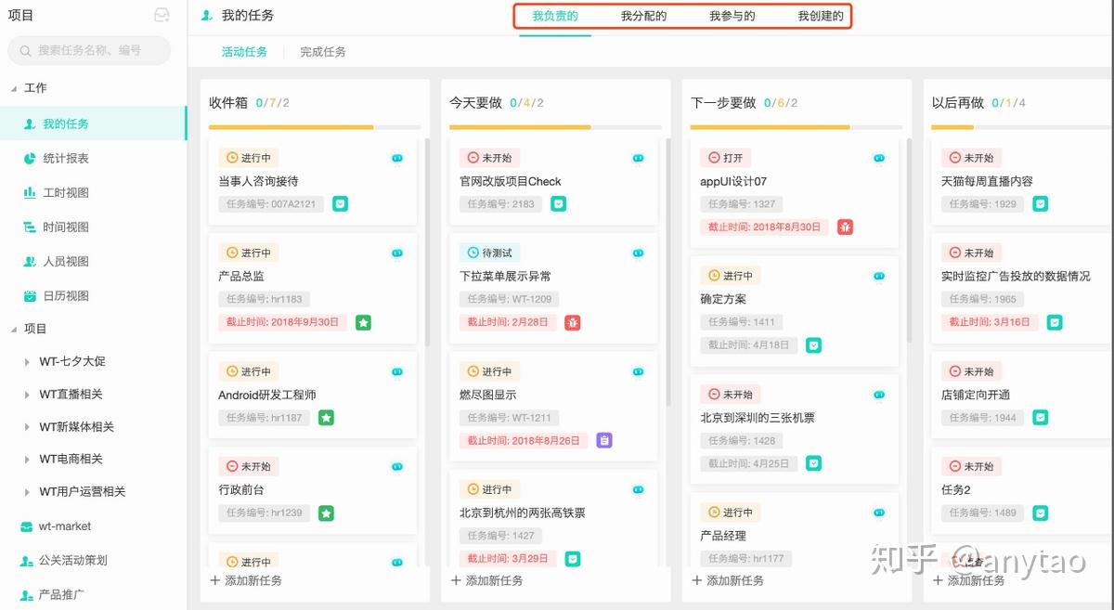
Task: Click the assignee avatar on 官网改版项目Check card
Action: (x=638, y=159)
